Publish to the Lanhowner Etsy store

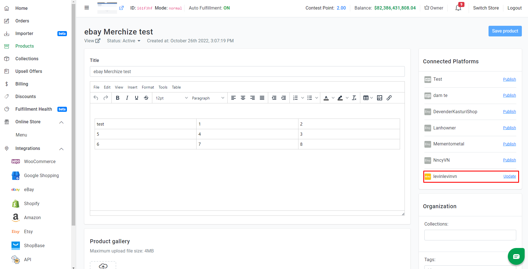click(x=510, y=128)
